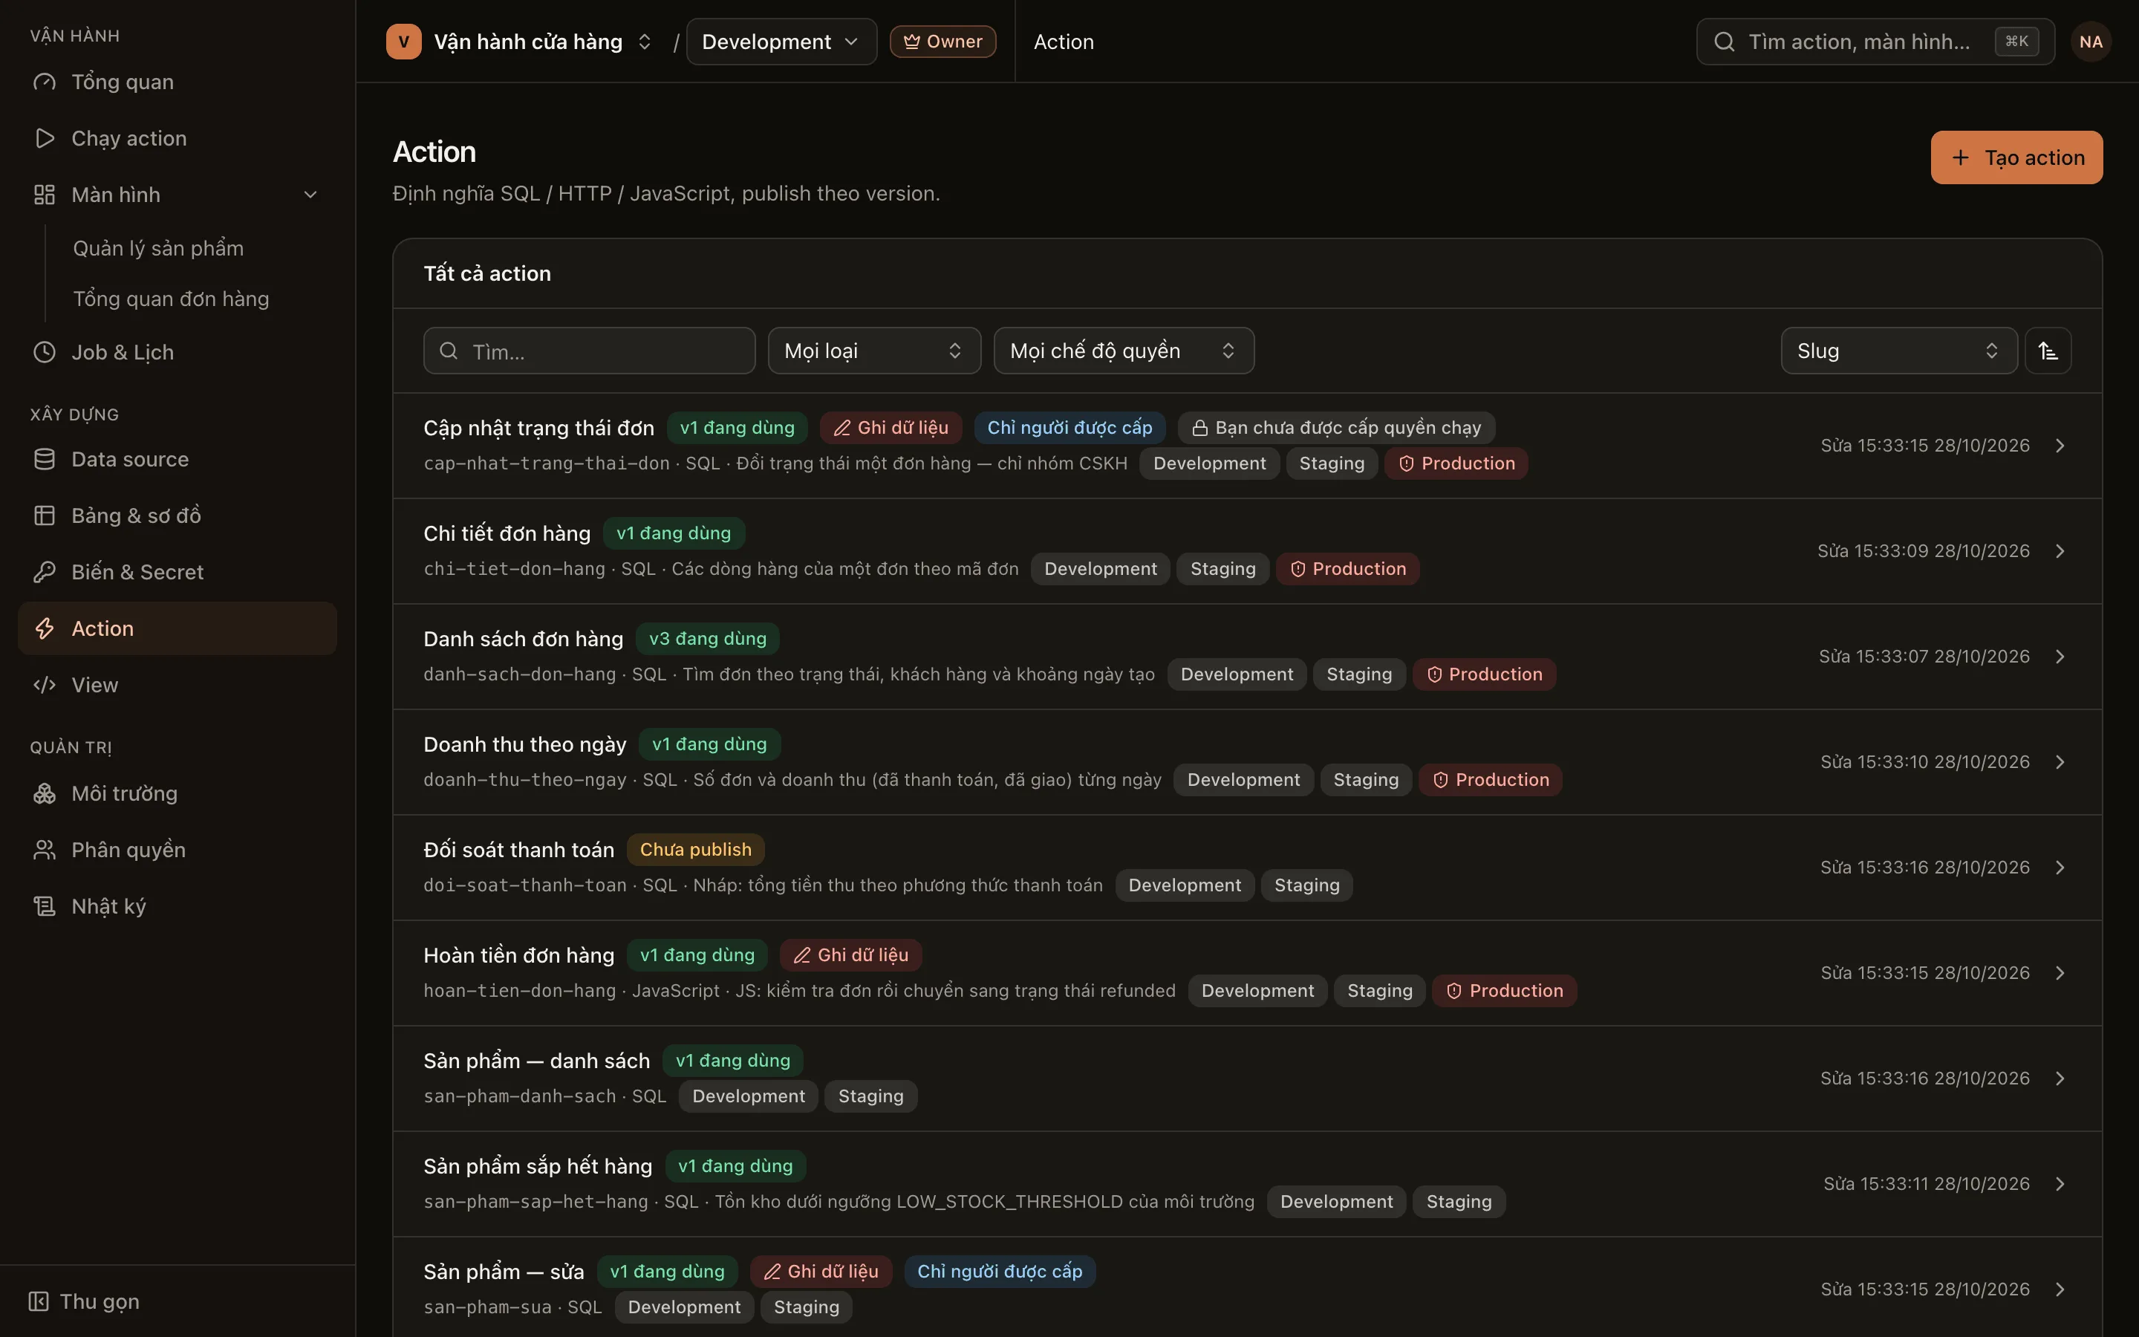Image resolution: width=2139 pixels, height=1337 pixels.
Task: Toggle the sort direction icon button
Action: 2048,351
